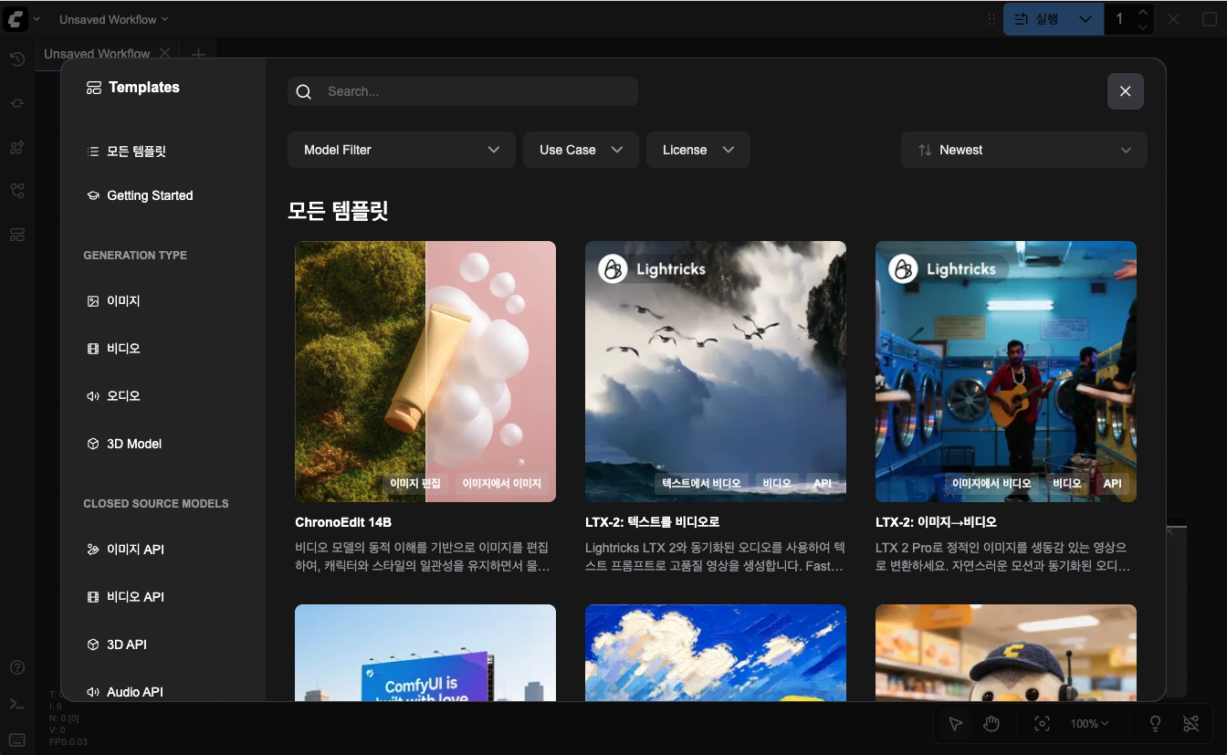Expand the Model Filter dropdown
Screen dimensions: 1227x755
pos(401,150)
